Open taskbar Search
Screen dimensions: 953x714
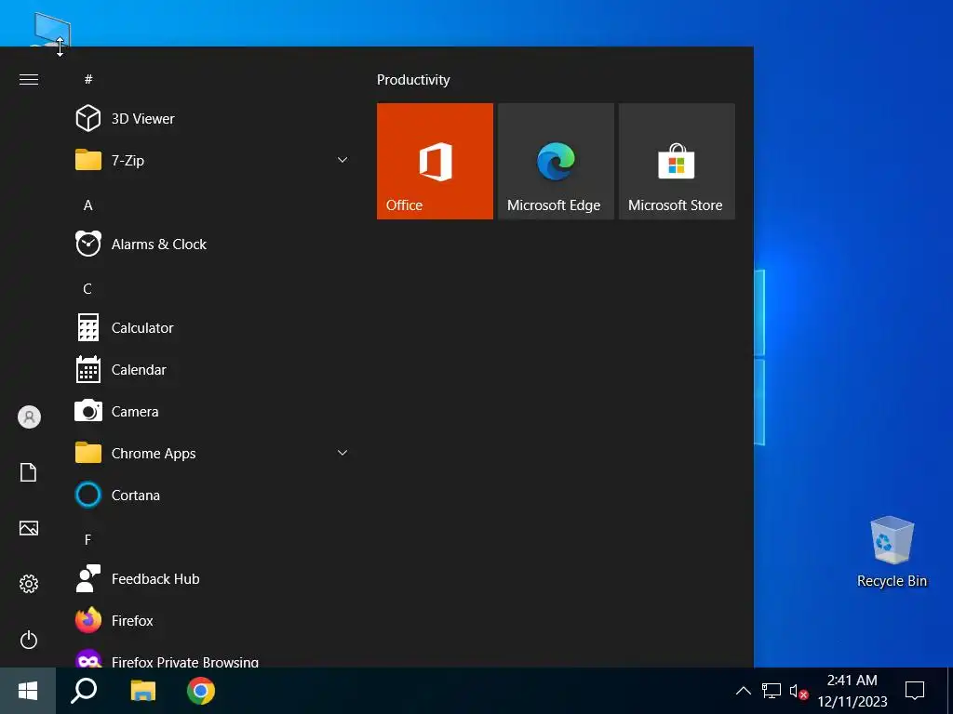[84, 691]
